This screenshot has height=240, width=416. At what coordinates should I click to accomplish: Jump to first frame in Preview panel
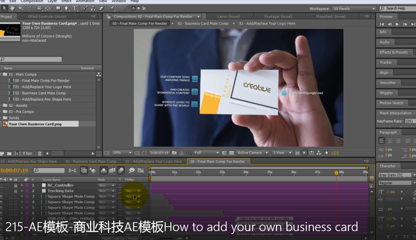[382, 24]
